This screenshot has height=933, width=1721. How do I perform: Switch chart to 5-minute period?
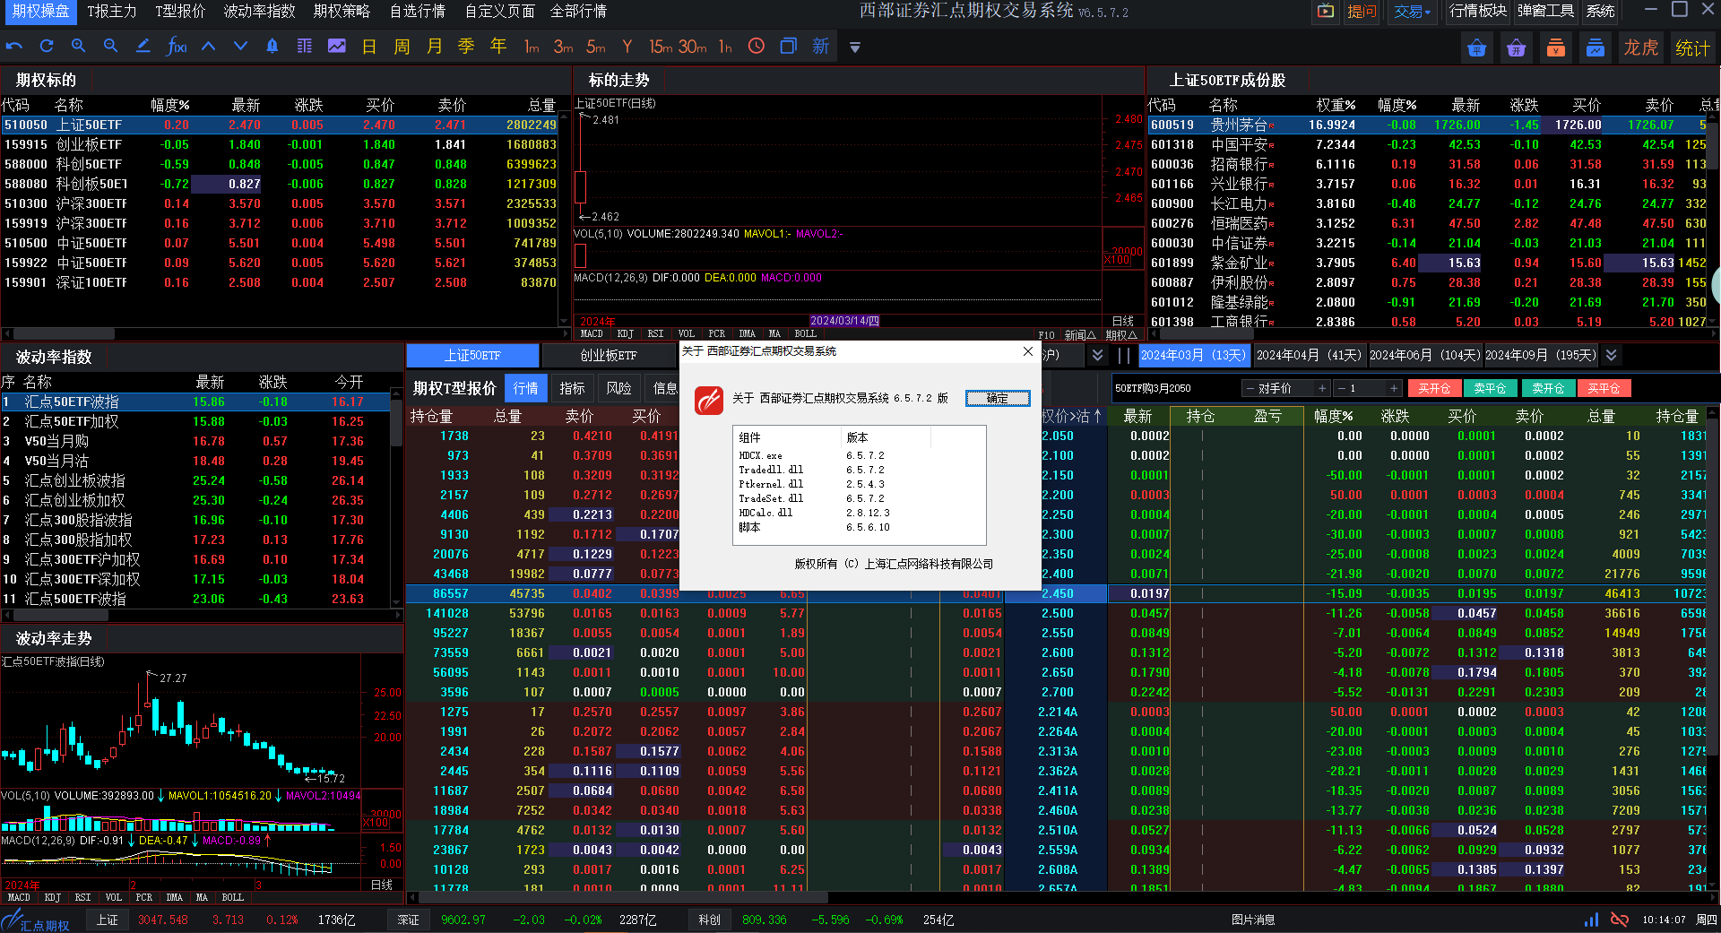click(x=596, y=47)
